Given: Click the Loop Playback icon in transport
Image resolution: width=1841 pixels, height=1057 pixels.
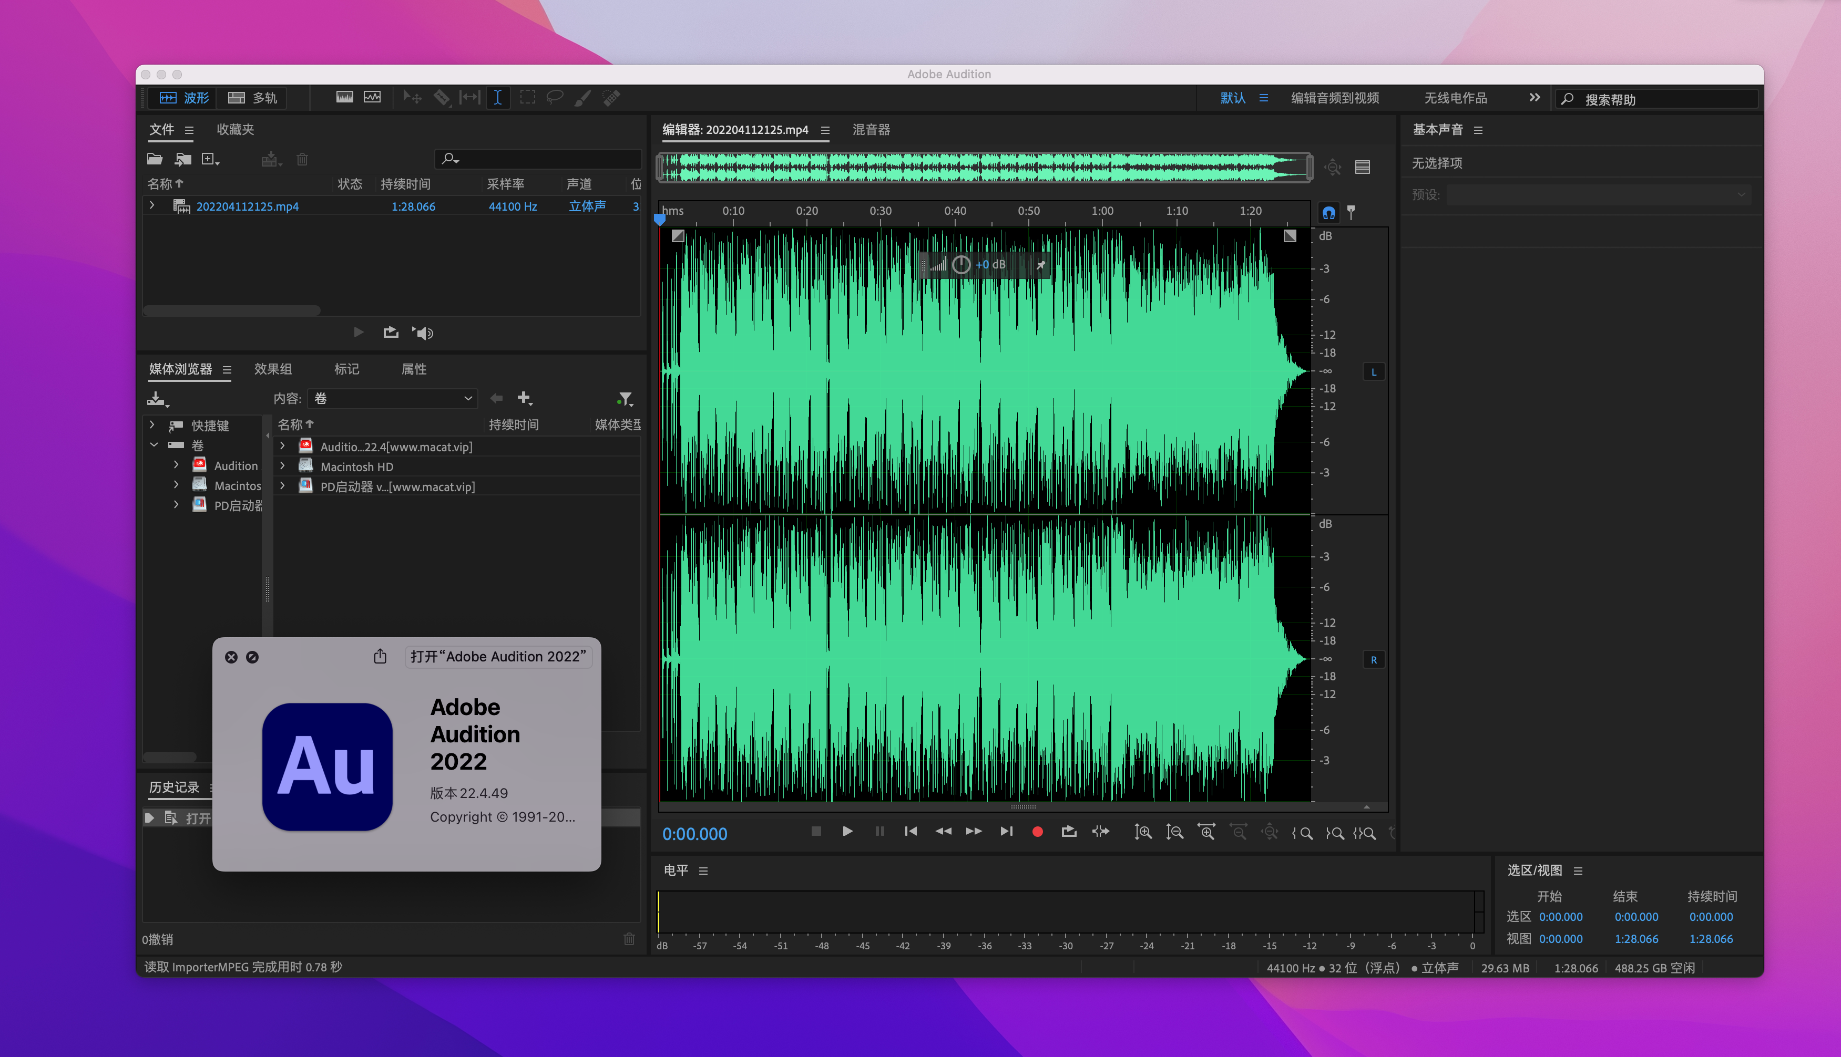Looking at the screenshot, I should pos(1068,832).
